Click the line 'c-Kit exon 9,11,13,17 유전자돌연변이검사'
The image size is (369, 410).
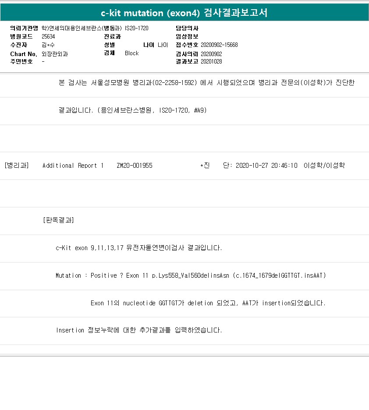point(139,247)
